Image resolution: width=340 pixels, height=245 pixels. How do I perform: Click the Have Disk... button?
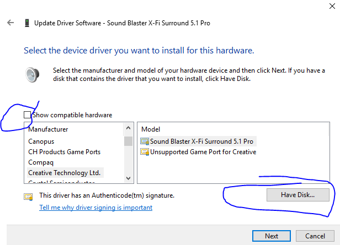(298, 195)
